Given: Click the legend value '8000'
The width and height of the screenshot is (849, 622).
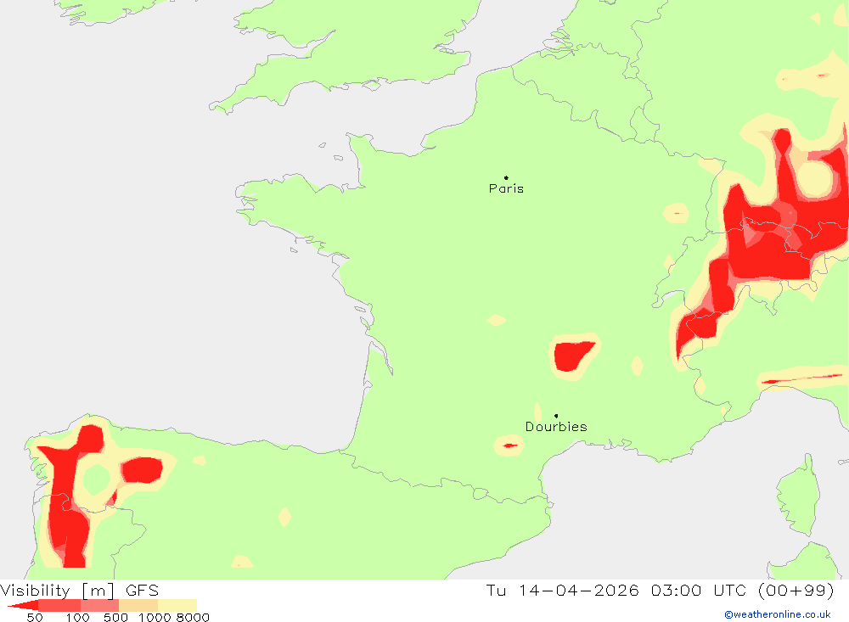Looking at the screenshot, I should (193, 618).
